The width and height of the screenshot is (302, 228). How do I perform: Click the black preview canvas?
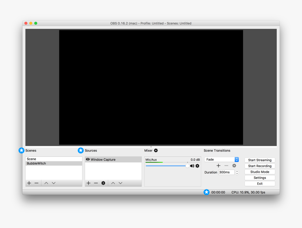pos(151,87)
